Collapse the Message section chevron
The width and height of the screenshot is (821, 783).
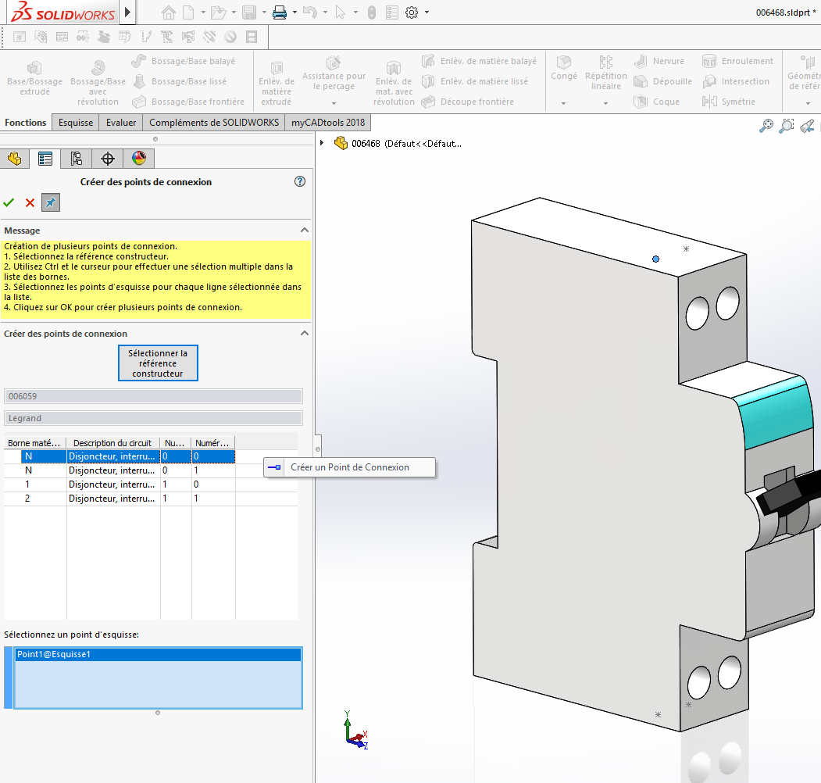pos(304,230)
